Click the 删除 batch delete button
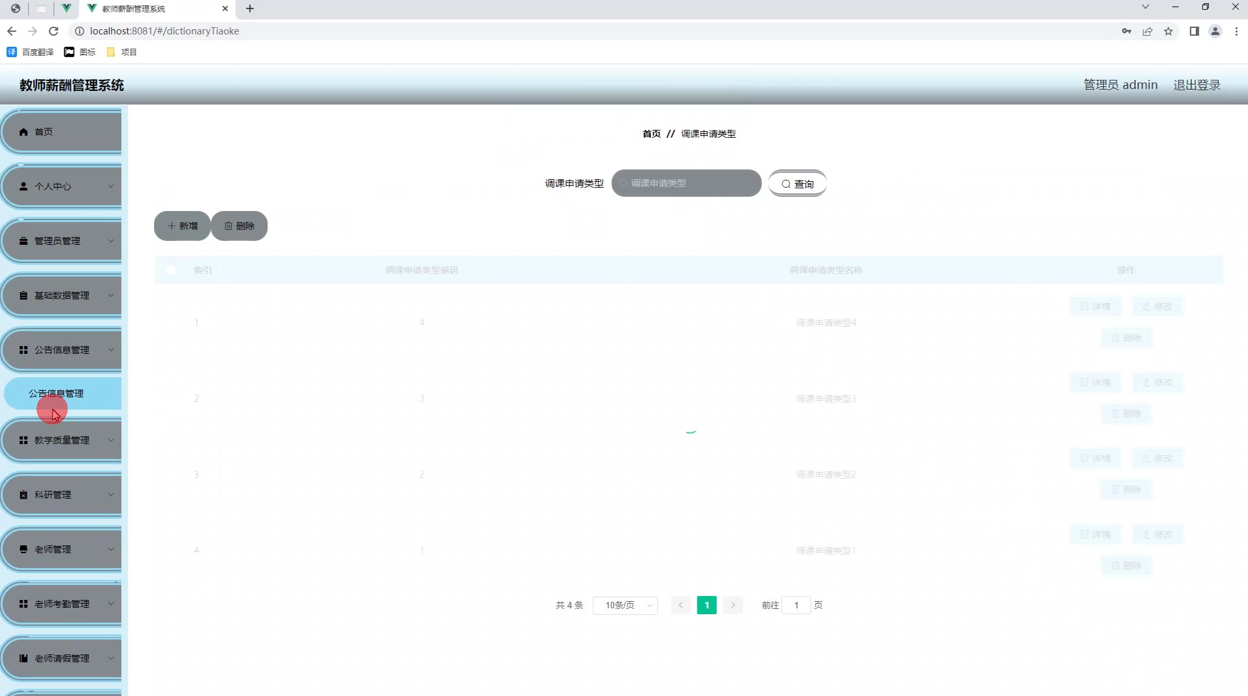Viewport: 1248px width, 696px height. point(239,226)
